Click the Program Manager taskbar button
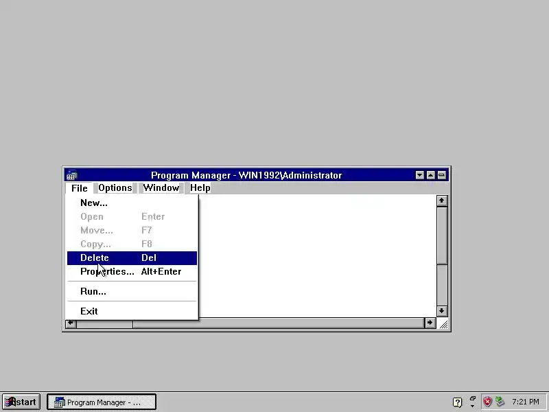The width and height of the screenshot is (549, 412). click(x=102, y=402)
